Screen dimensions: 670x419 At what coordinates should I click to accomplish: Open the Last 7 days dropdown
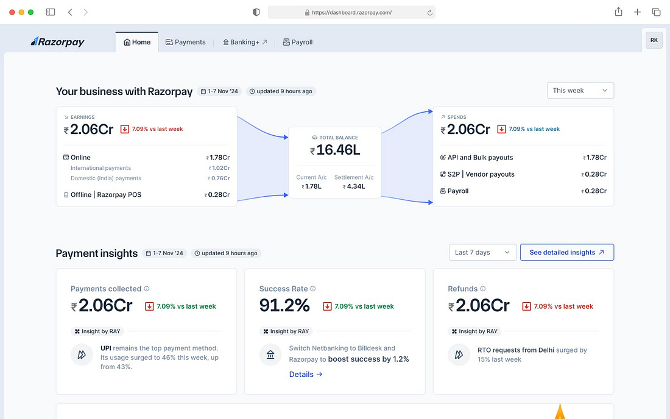point(482,252)
